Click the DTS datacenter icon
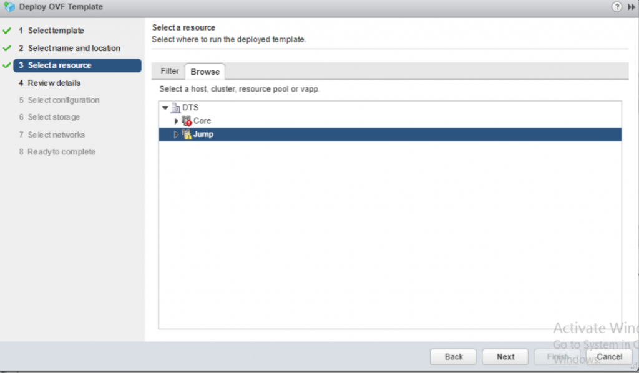 point(175,108)
